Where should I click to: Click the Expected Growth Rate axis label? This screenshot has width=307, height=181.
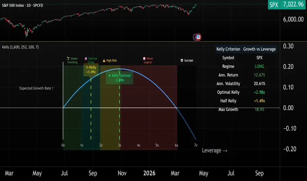pos(37,88)
